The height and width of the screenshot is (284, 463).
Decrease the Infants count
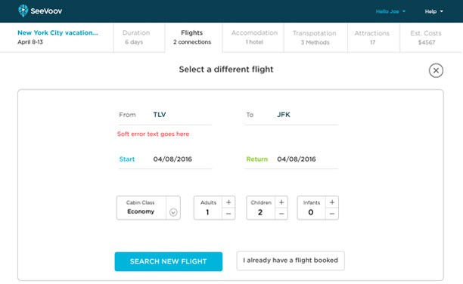332,214
